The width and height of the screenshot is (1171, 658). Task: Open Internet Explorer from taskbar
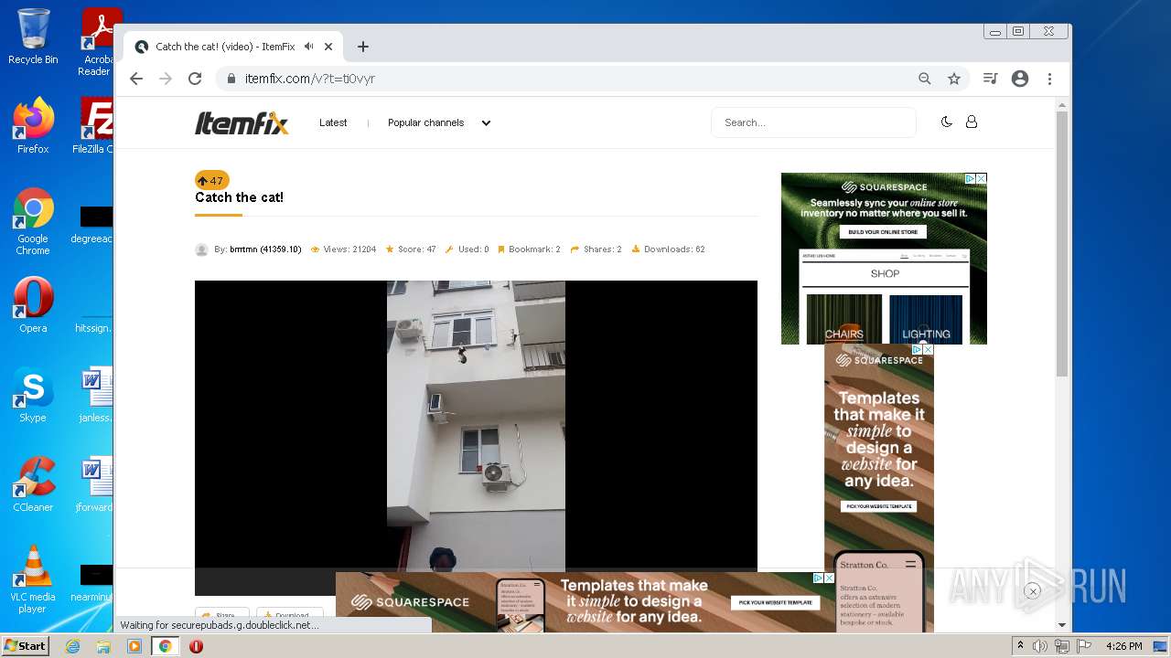point(72,646)
